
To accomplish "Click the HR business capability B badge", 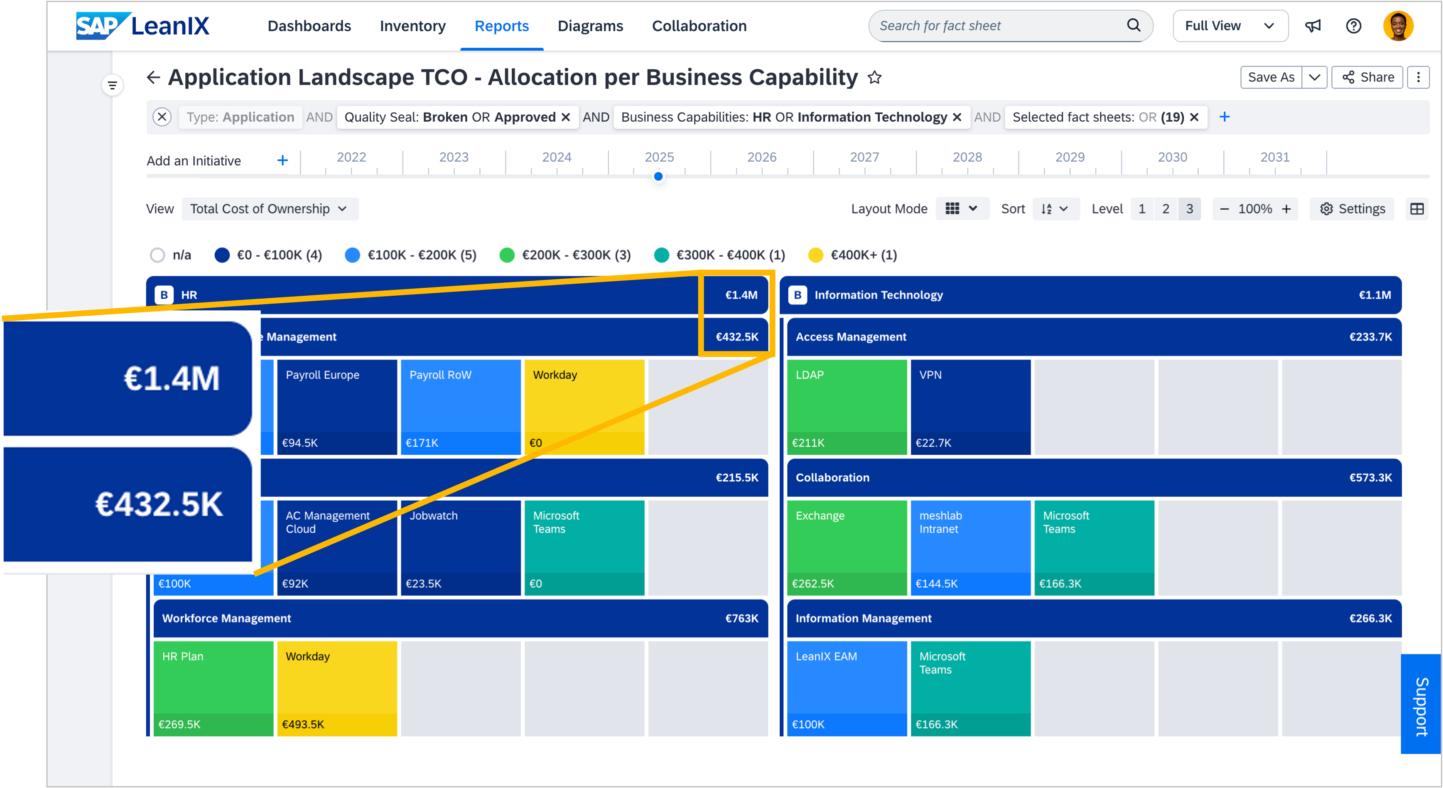I will point(164,295).
